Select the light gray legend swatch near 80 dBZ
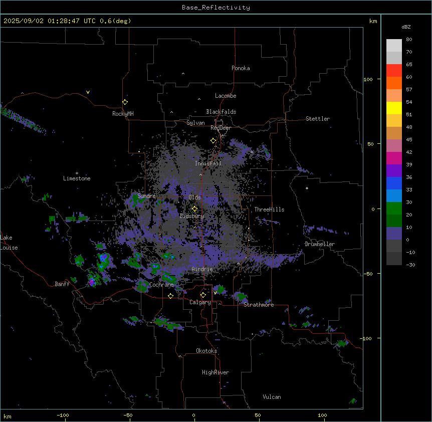This screenshot has width=432, height=422. [394, 45]
